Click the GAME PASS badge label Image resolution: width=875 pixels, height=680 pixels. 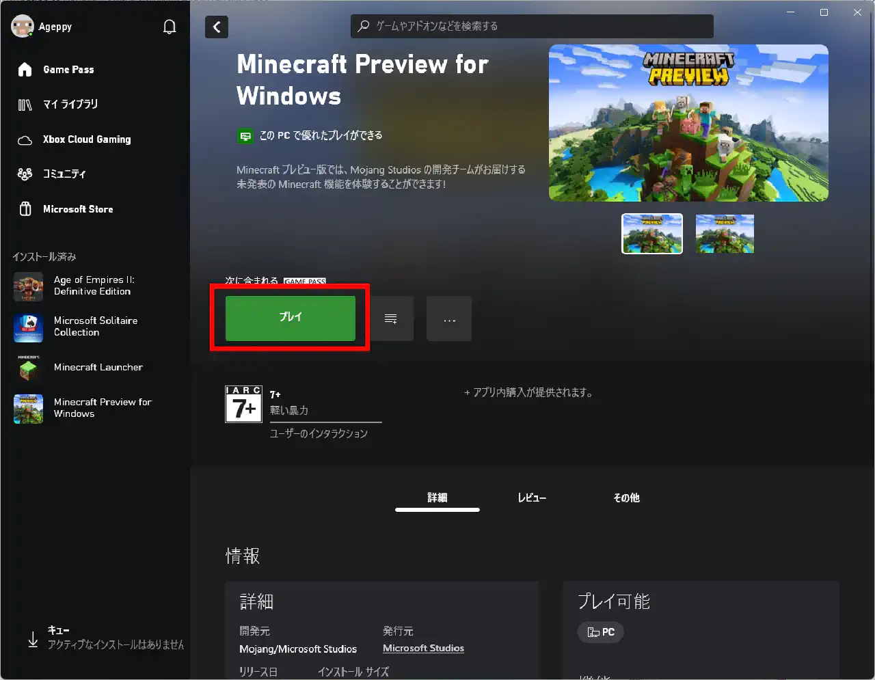click(x=305, y=282)
